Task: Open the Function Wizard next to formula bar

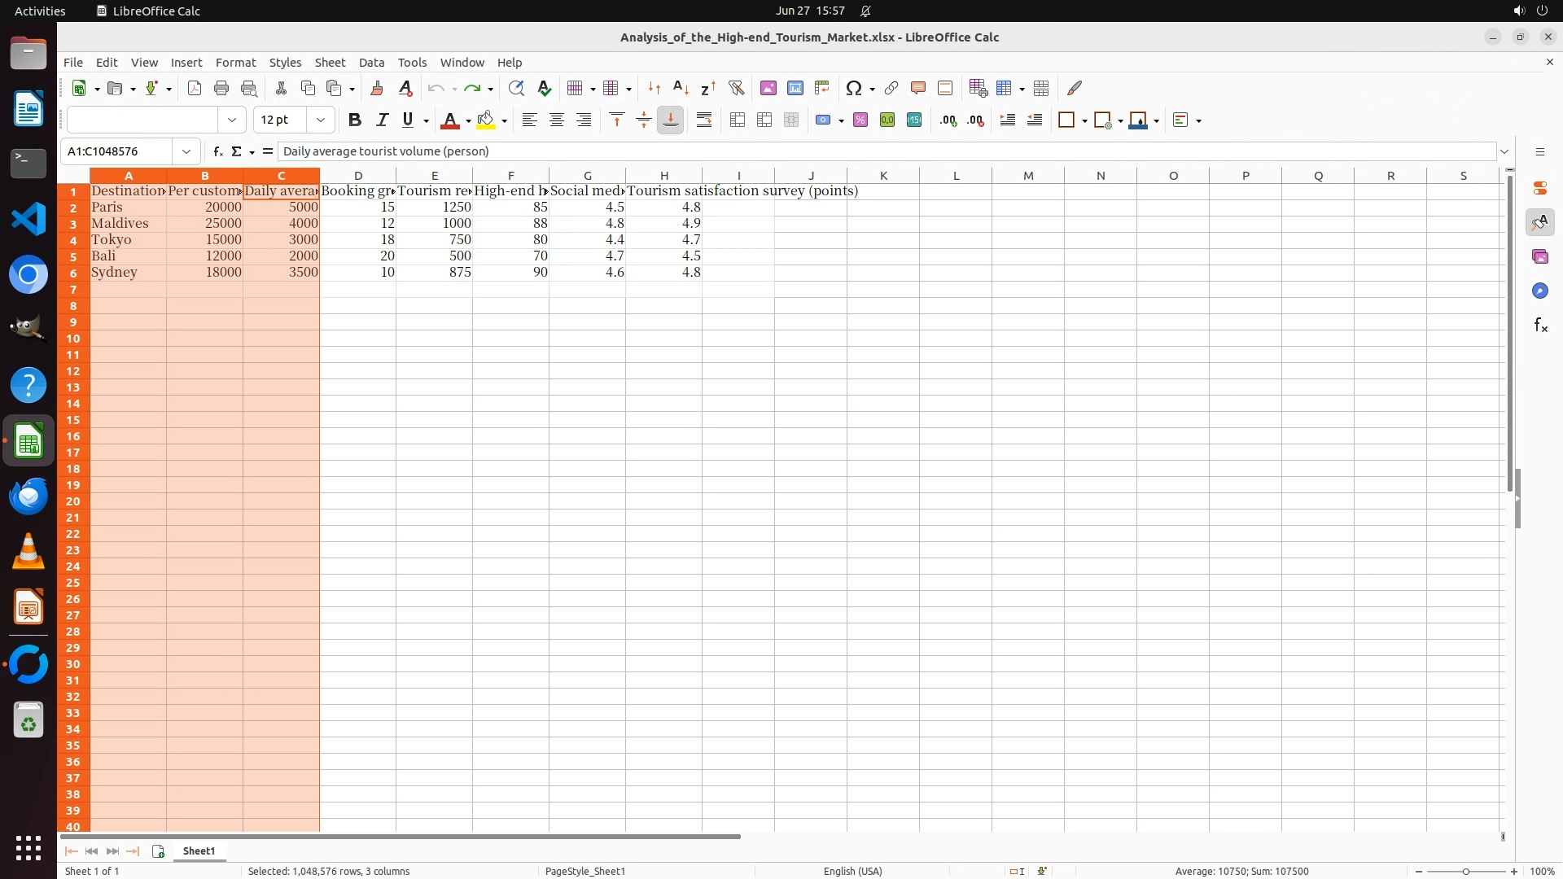Action: (217, 151)
